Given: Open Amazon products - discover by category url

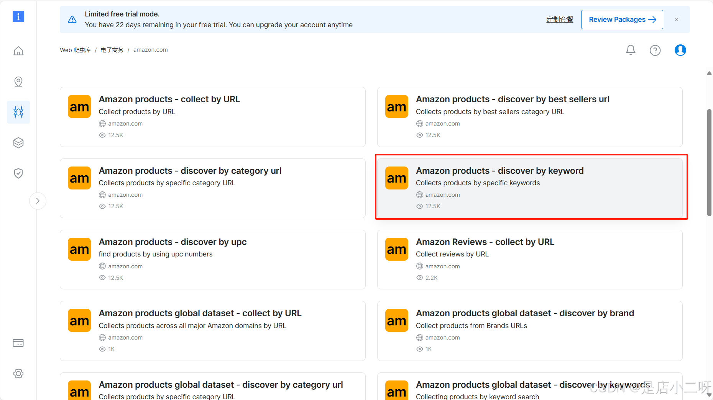Looking at the screenshot, I should coord(190,171).
